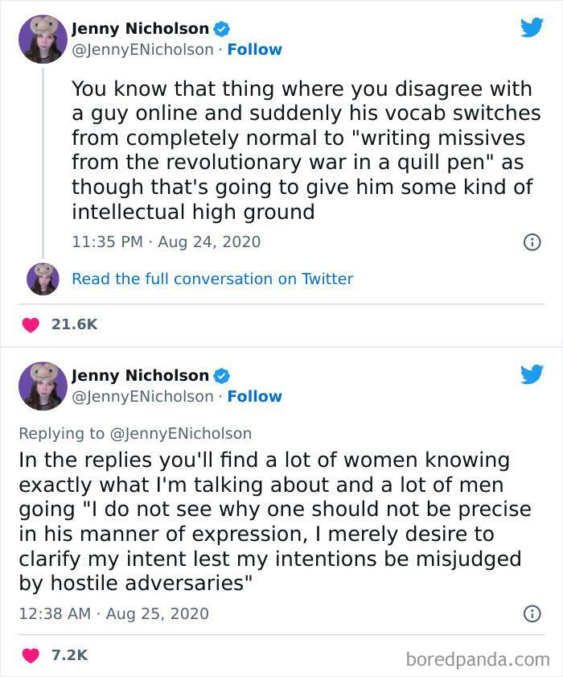This screenshot has width=563, height=677.
Task: Open the 11:35 PM · Aug 24, 2020 timestamp
Action: pyautogui.click(x=166, y=241)
